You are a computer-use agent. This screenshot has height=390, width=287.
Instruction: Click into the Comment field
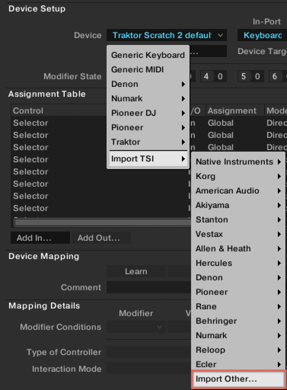point(148,287)
